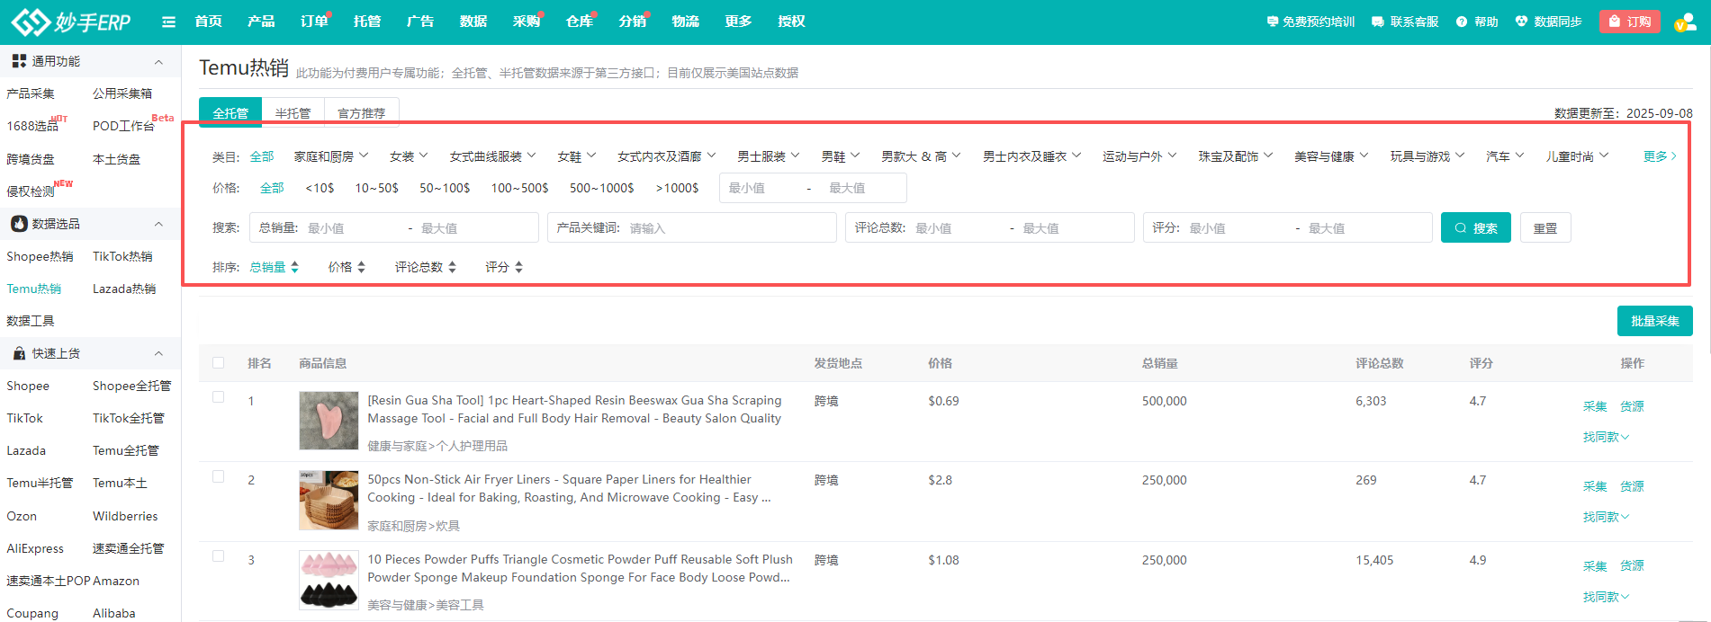Collapse the 通用功能 sidebar section
This screenshot has width=1711, height=622.
158,62
